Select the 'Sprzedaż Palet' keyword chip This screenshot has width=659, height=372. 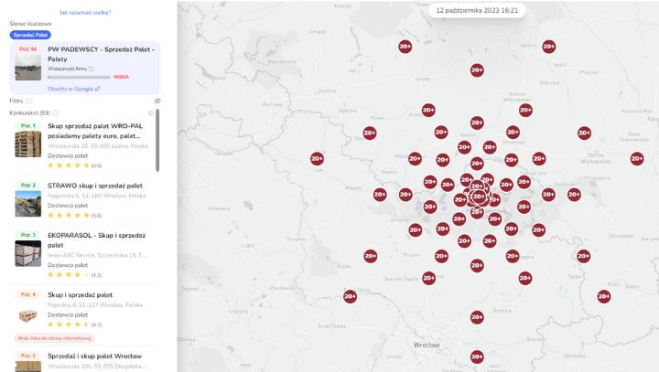pyautogui.click(x=30, y=35)
